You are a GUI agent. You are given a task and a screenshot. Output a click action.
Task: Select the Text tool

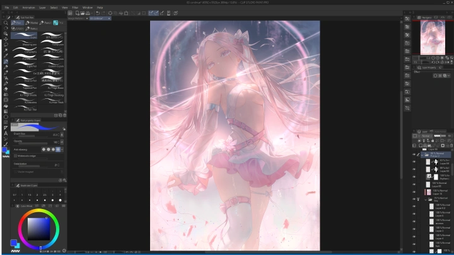pyautogui.click(x=6, y=133)
